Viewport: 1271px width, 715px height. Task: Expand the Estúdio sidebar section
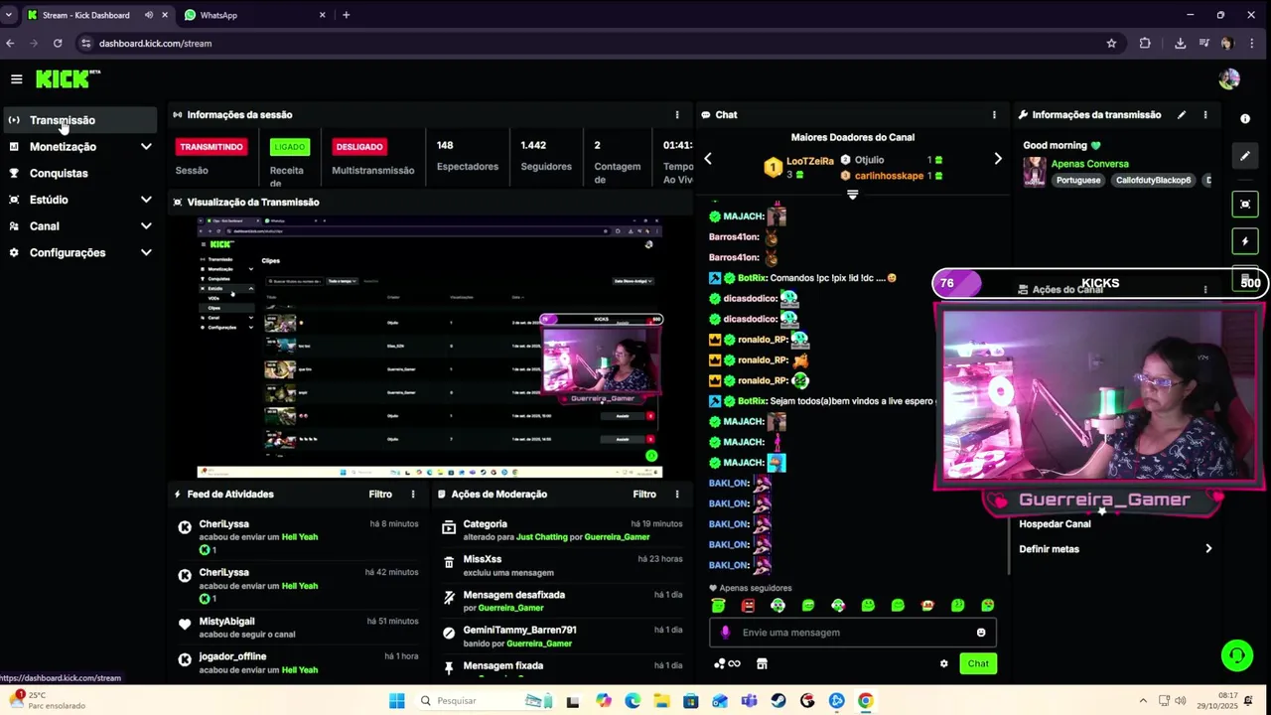(146, 200)
